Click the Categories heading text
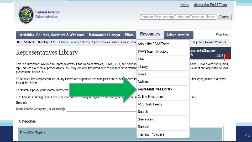The image size is (252, 142). [27, 121]
